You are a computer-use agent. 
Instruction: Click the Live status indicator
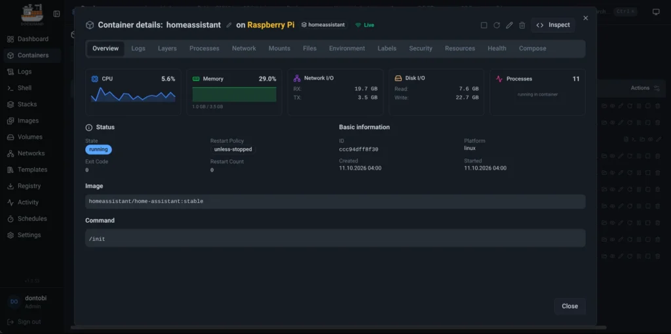click(364, 25)
